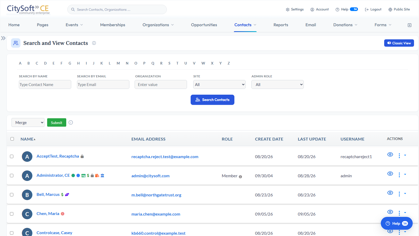Click the green dollar icon by Bell, Marcus
419x236 pixels.
click(x=62, y=195)
